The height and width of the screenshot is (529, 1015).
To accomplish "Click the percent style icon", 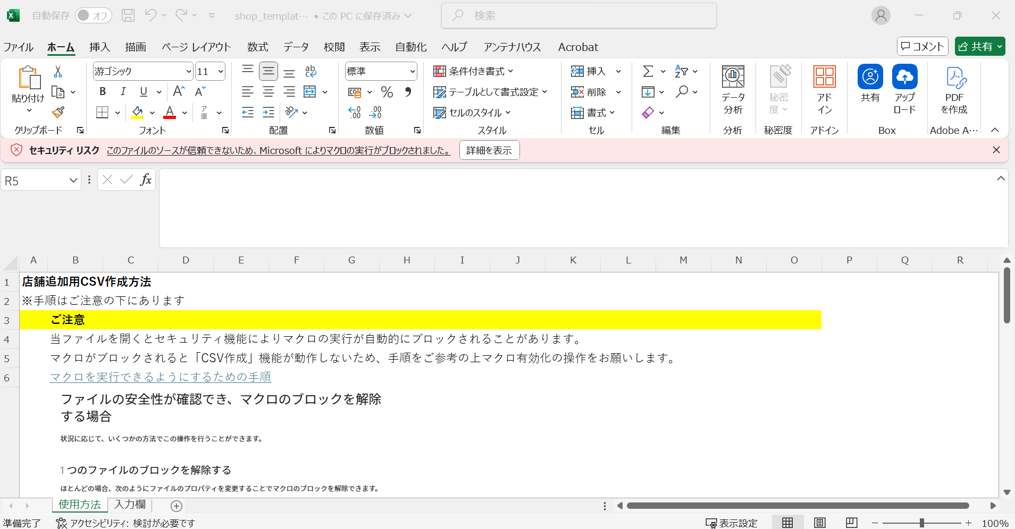I will (387, 92).
